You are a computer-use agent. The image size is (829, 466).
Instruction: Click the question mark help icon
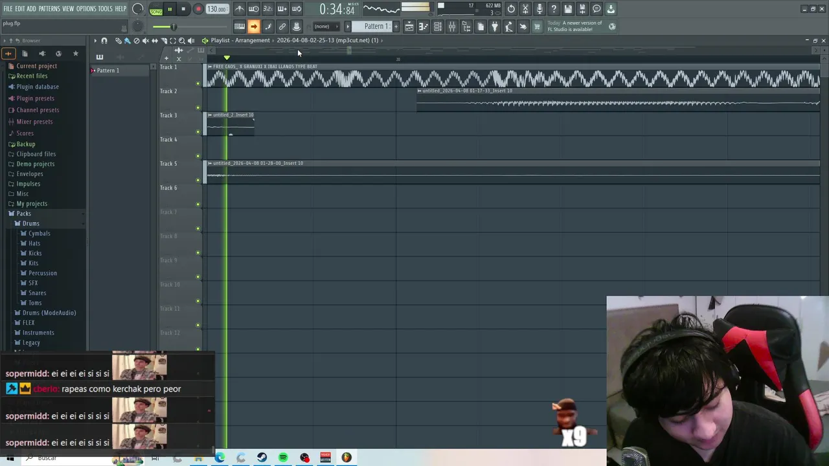pyautogui.click(x=554, y=9)
